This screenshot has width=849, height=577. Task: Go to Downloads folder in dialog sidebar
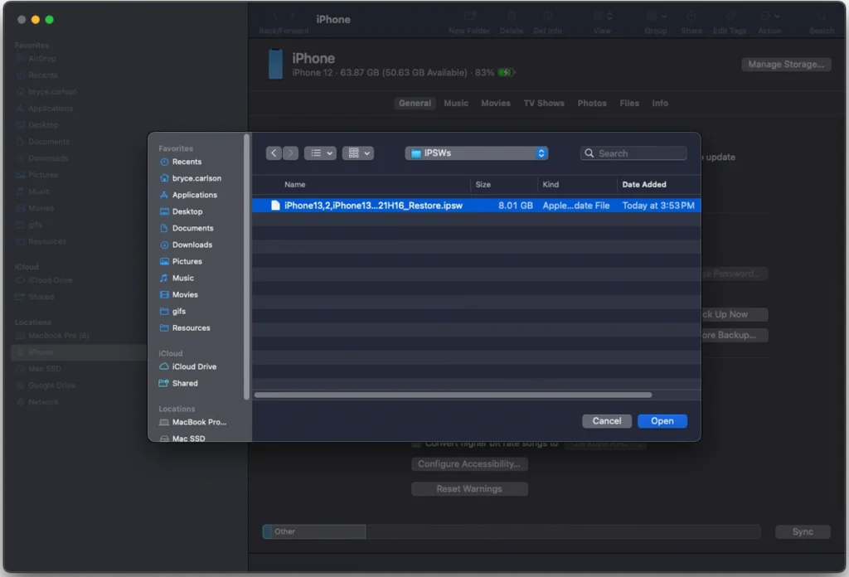(192, 245)
